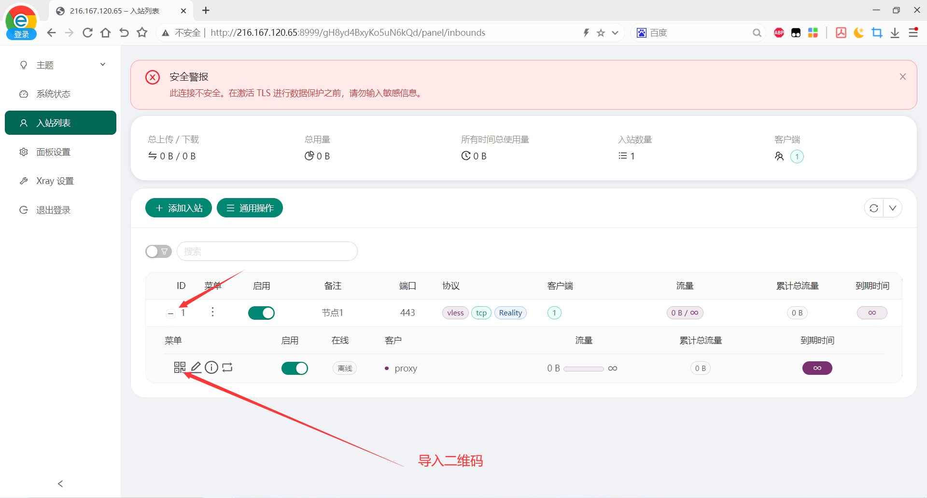Screen dimensions: 927x498
Task: Open the refresh interval dropdown arrow
Action: [893, 208]
